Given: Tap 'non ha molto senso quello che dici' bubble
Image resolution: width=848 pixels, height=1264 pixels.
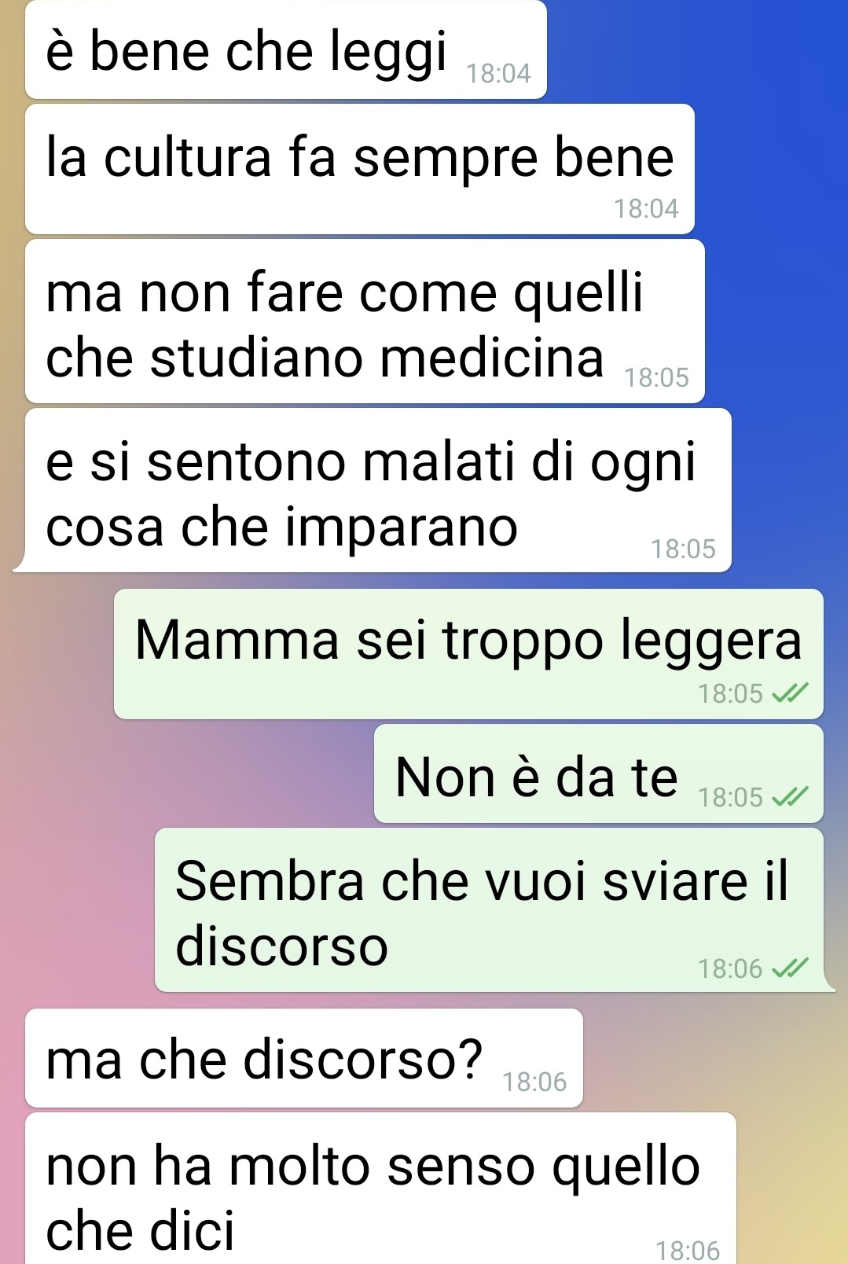Looking at the screenshot, I should (380, 1189).
